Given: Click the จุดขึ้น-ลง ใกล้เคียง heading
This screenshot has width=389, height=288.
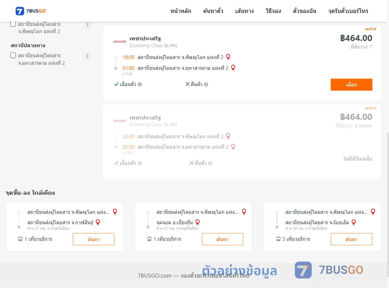Looking at the screenshot, I should (30, 193).
